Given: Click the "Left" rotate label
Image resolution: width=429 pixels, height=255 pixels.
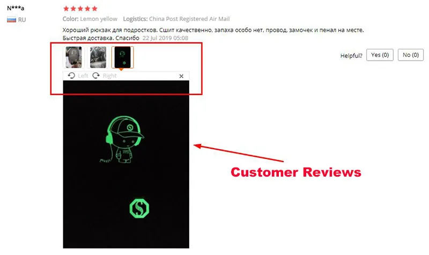Looking at the screenshot, I should (x=83, y=76).
